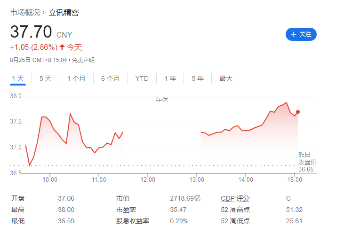The height and width of the screenshot is (234, 344).
Task: Switch to the 1 年 chart tab
Action: click(x=170, y=78)
